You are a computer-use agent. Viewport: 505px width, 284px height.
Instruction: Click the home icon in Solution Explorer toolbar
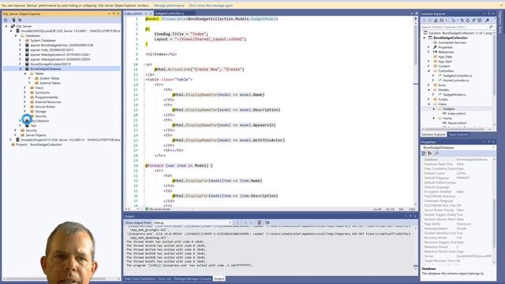436,21
